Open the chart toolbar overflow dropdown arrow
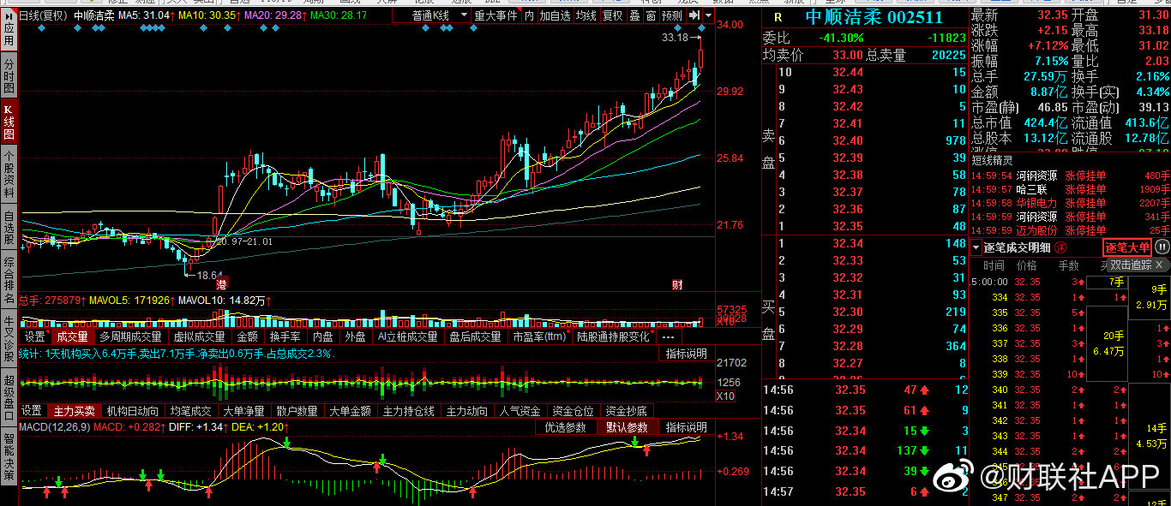The image size is (1171, 506). 709,15
